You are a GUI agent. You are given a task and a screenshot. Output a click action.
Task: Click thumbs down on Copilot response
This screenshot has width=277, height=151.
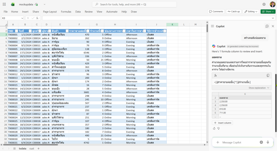pyautogui.click(x=219, y=128)
